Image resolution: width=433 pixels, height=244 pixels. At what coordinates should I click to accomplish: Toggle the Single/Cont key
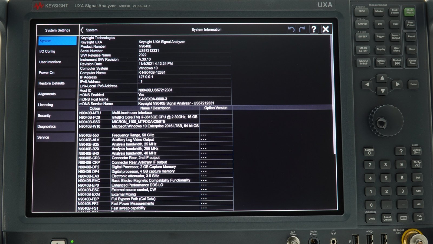381,62
